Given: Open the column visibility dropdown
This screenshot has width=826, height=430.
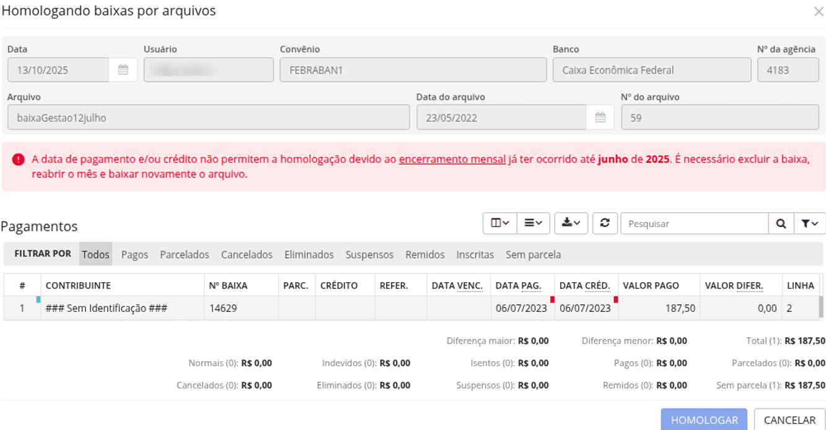Looking at the screenshot, I should 499,223.
